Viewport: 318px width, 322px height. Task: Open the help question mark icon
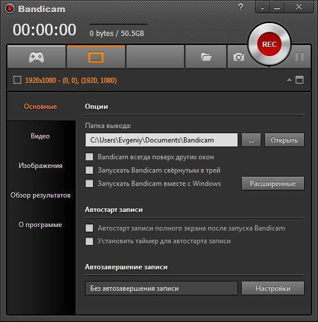[x=241, y=8]
